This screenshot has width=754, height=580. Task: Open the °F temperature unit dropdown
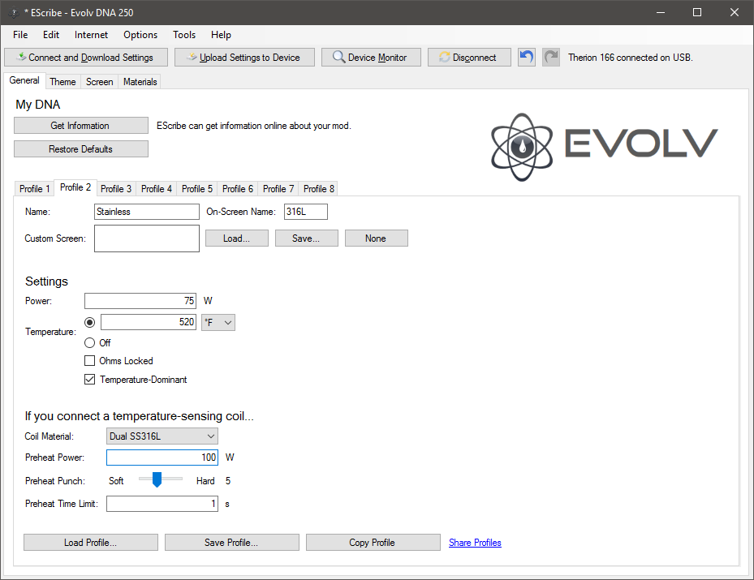coord(218,322)
